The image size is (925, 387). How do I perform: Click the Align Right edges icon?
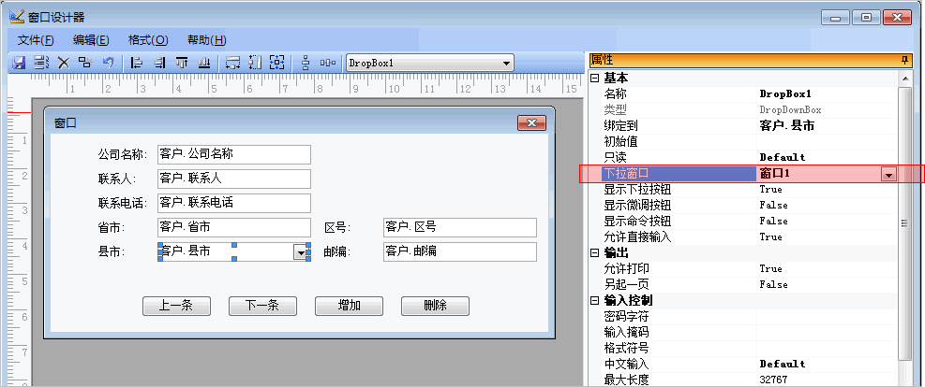coord(159,63)
